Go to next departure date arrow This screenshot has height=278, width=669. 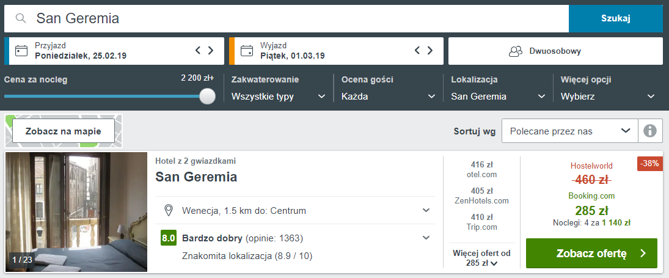pos(430,50)
